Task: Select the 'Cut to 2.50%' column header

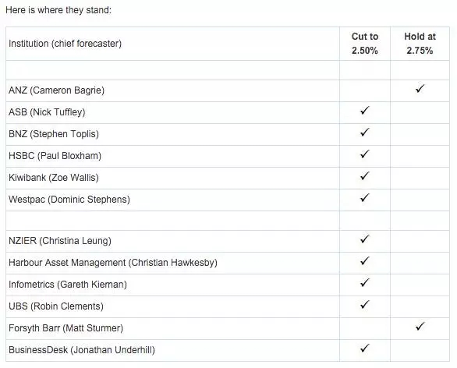Action: [x=365, y=44]
